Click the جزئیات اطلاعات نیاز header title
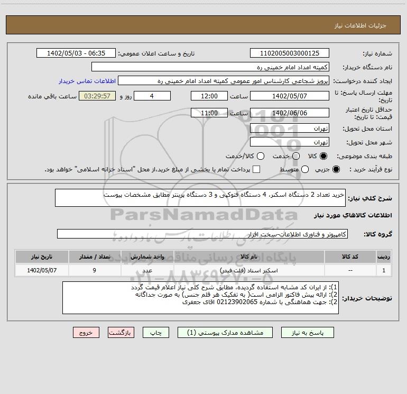407x394 pixels. pos(360,25)
